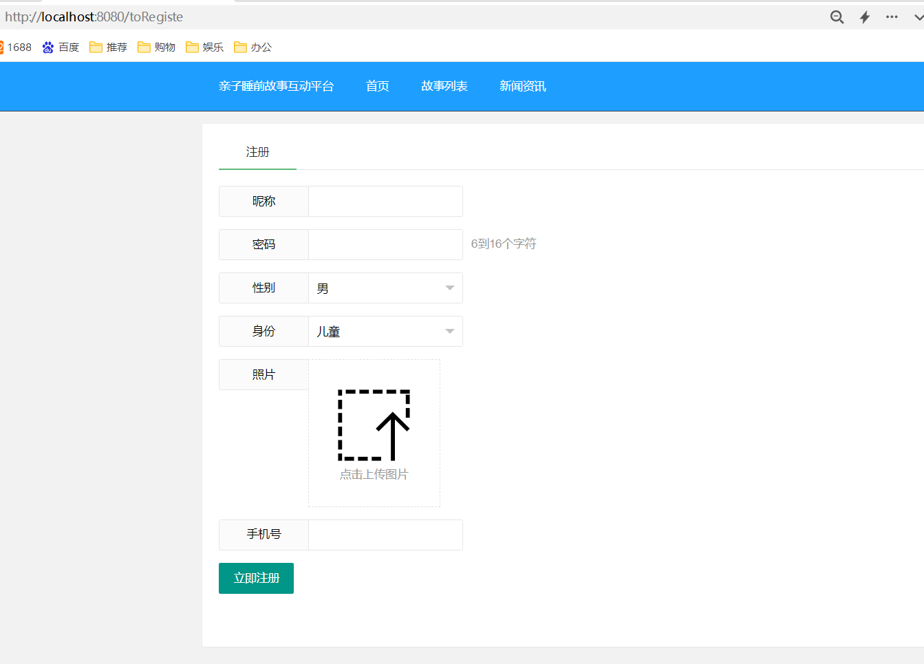Open the 推荐 bookmark folder
924x664 pixels.
(x=109, y=47)
